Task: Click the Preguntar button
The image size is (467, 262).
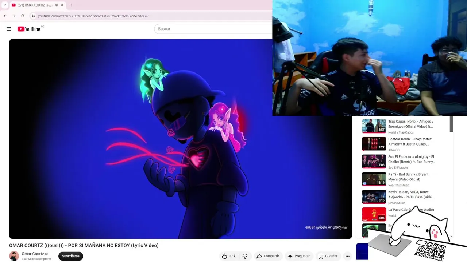Action: click(x=298, y=256)
